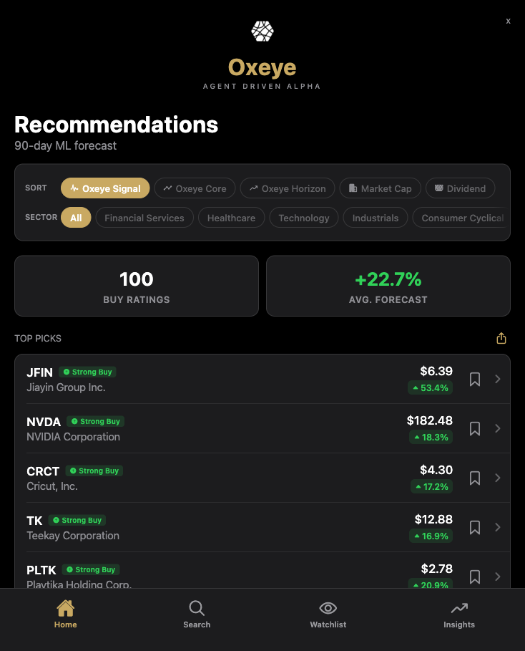Select the All sector filter
The width and height of the screenshot is (525, 651).
click(x=76, y=217)
